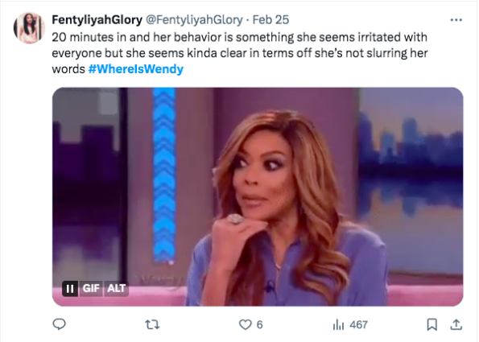Open the GIF media in full view
This screenshot has height=342, width=479.
[258, 196]
